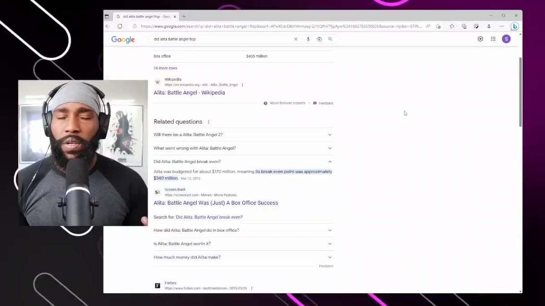
Task: Click the 'Mar 12, 2019' snippet date
Action: point(190,179)
